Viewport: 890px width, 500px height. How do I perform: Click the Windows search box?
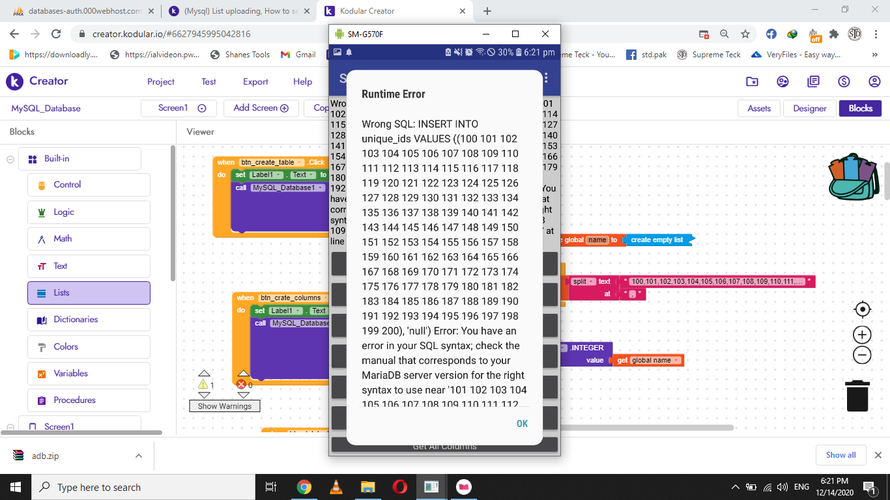[143, 487]
